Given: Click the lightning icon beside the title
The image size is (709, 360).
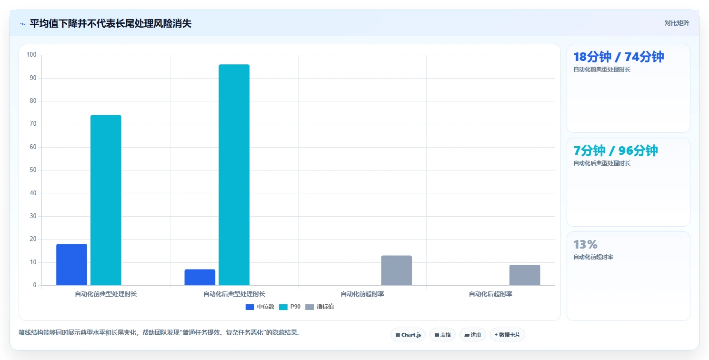Looking at the screenshot, I should 22,24.
